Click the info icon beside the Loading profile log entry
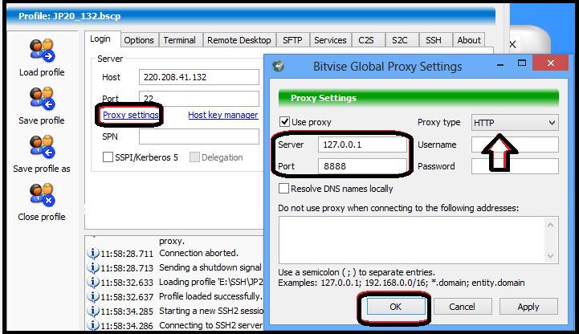This screenshot has width=579, height=334. pos(92,282)
